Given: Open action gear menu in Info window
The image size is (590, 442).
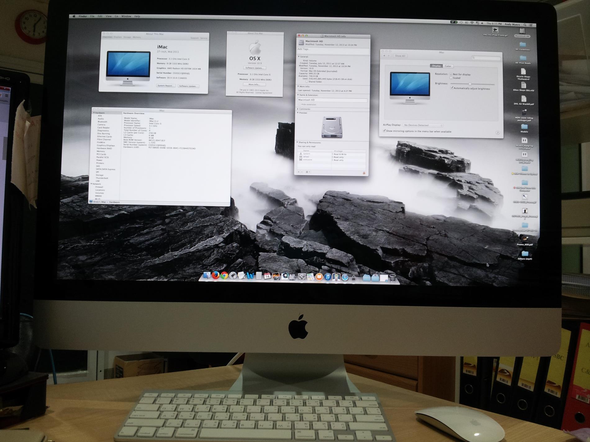Looking at the screenshot, I should [308, 172].
